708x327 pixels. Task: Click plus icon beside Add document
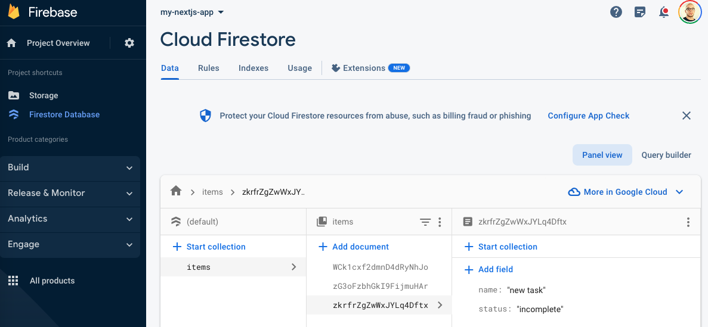coord(323,247)
